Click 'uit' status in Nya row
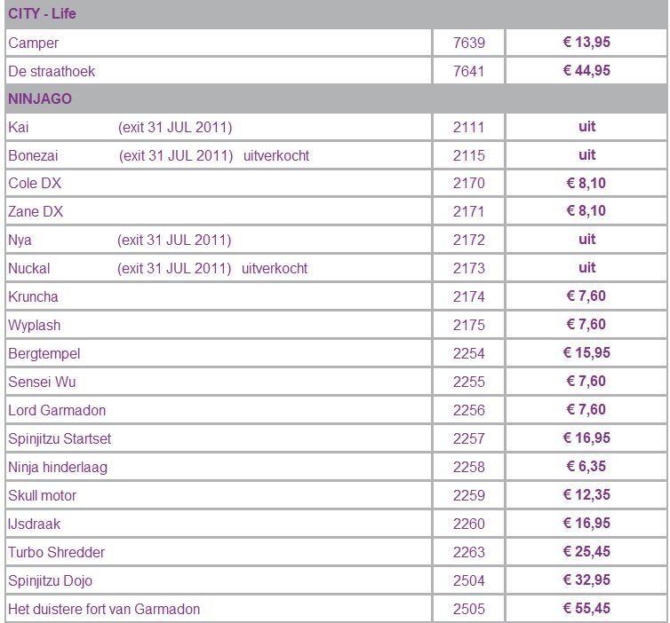670x623 pixels. tap(586, 239)
